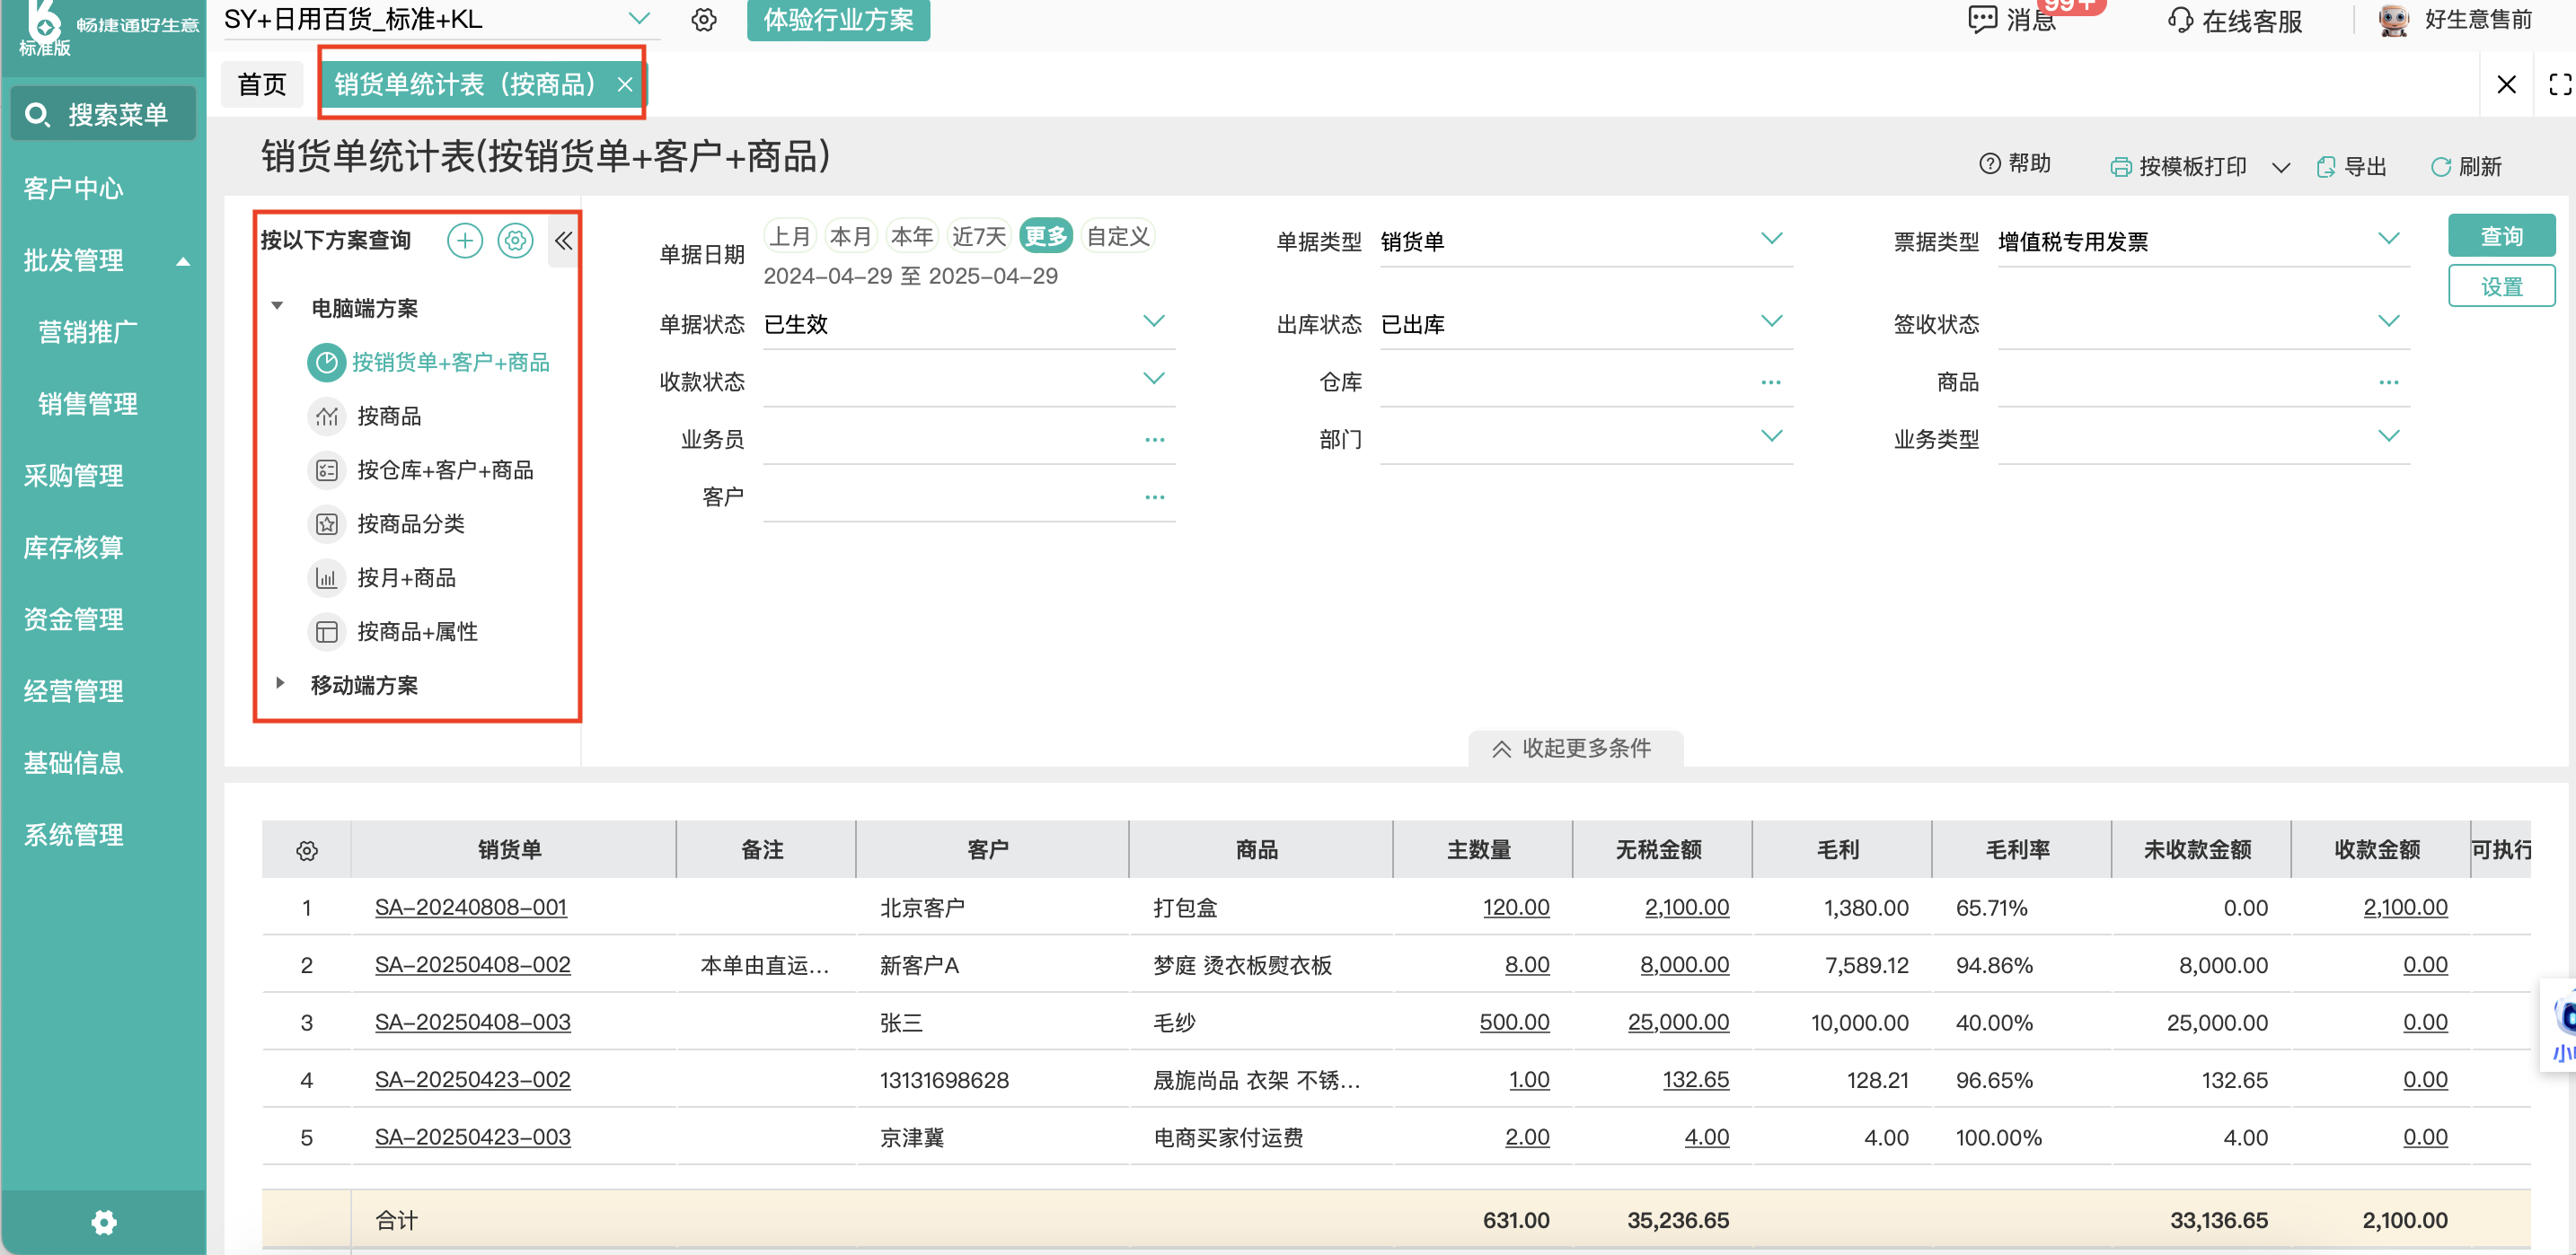Viewport: 2576px width, 1255px height.
Task: Open sales order link SA-20250408-003
Action: [472, 1022]
